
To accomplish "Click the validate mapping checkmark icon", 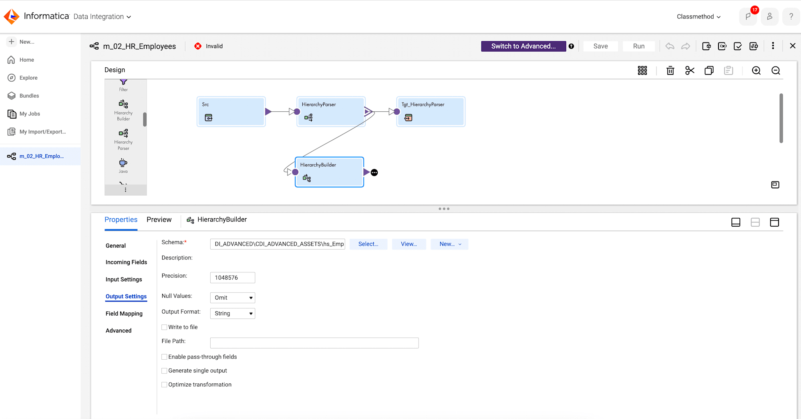I will pos(738,46).
